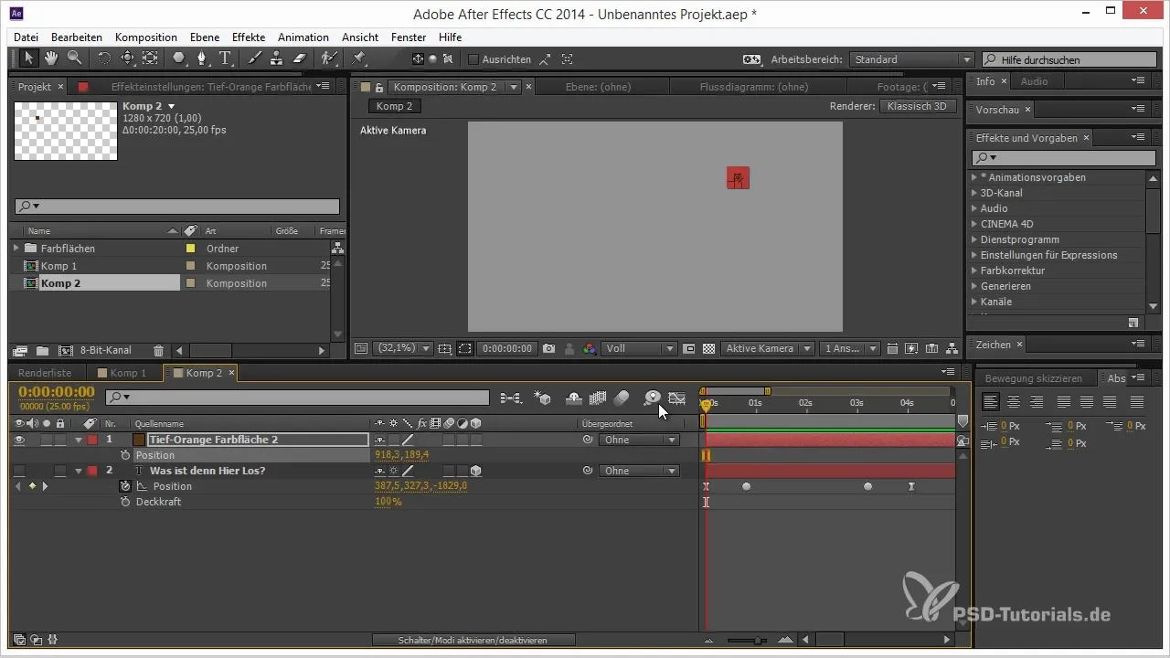1170x658 pixels.
Task: Click the 8-Bit-Kanal color depth button
Action: (x=105, y=350)
